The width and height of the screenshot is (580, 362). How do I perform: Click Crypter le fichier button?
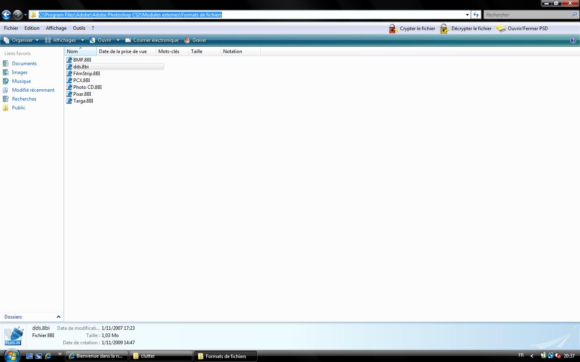pyautogui.click(x=412, y=29)
